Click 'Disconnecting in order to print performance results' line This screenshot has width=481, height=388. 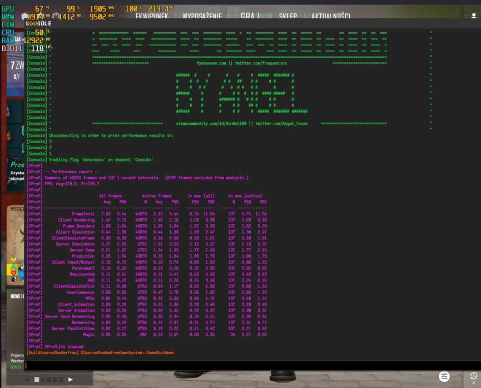pyautogui.click(x=111, y=135)
